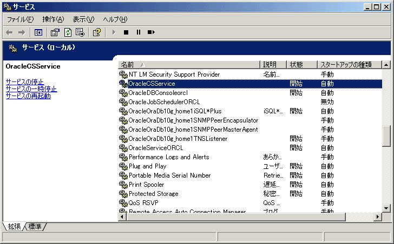Click the サービス title bar system icon
Image resolution: width=394 pixels, height=244 pixels.
point(8,7)
